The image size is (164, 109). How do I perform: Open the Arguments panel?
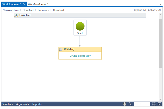point(22,104)
